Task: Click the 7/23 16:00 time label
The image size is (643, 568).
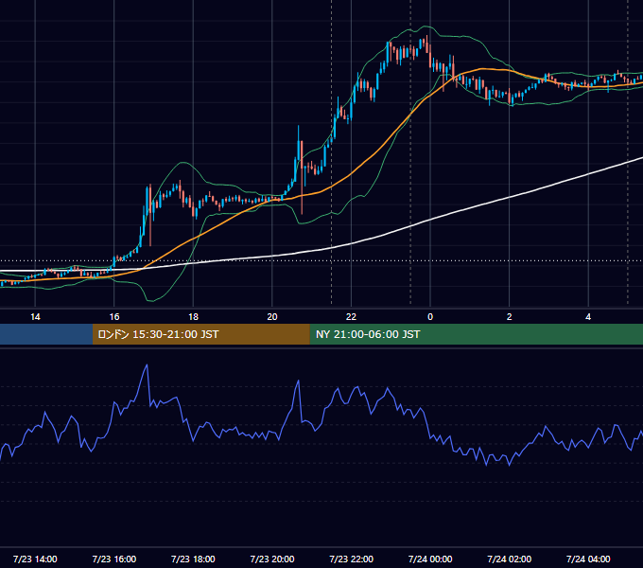Action: click(x=114, y=559)
